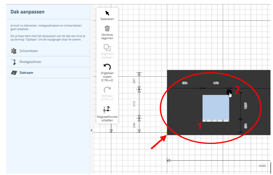Click the 301 vertical dimension value
The width and height of the screenshot is (273, 175).
(x=134, y=81)
